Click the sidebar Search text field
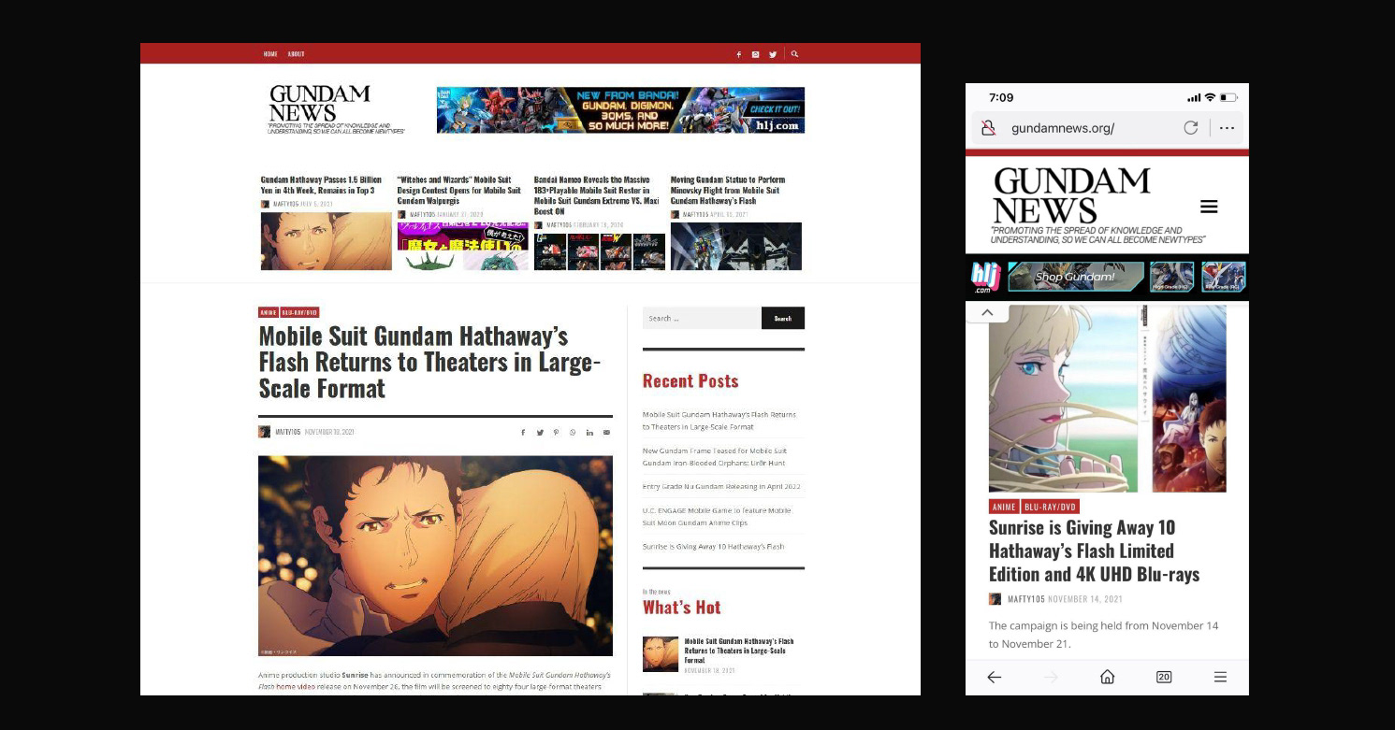This screenshot has width=1395, height=730. 701,319
